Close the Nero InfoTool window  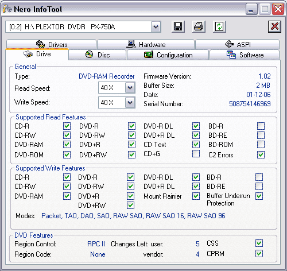278,9
